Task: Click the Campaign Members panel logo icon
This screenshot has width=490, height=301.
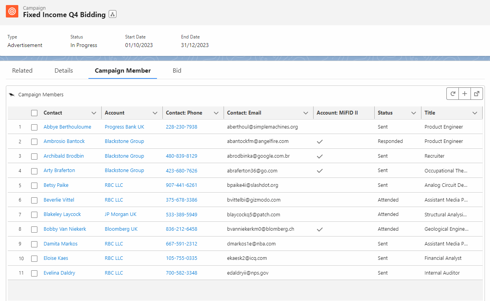Action: 12,95
